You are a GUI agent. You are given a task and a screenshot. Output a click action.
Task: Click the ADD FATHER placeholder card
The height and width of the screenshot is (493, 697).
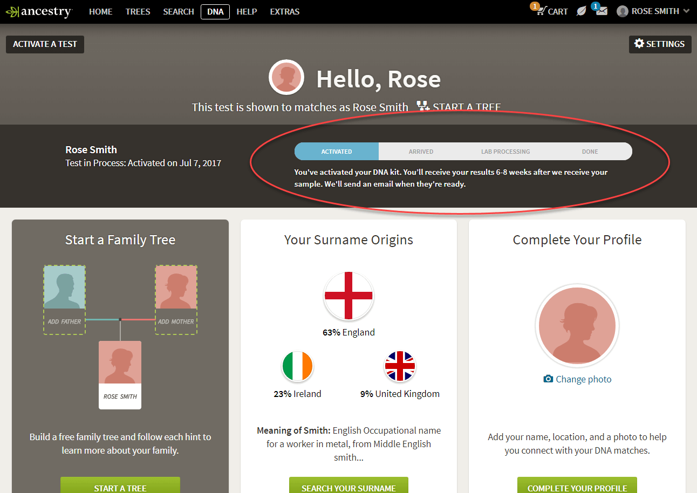[65, 300]
